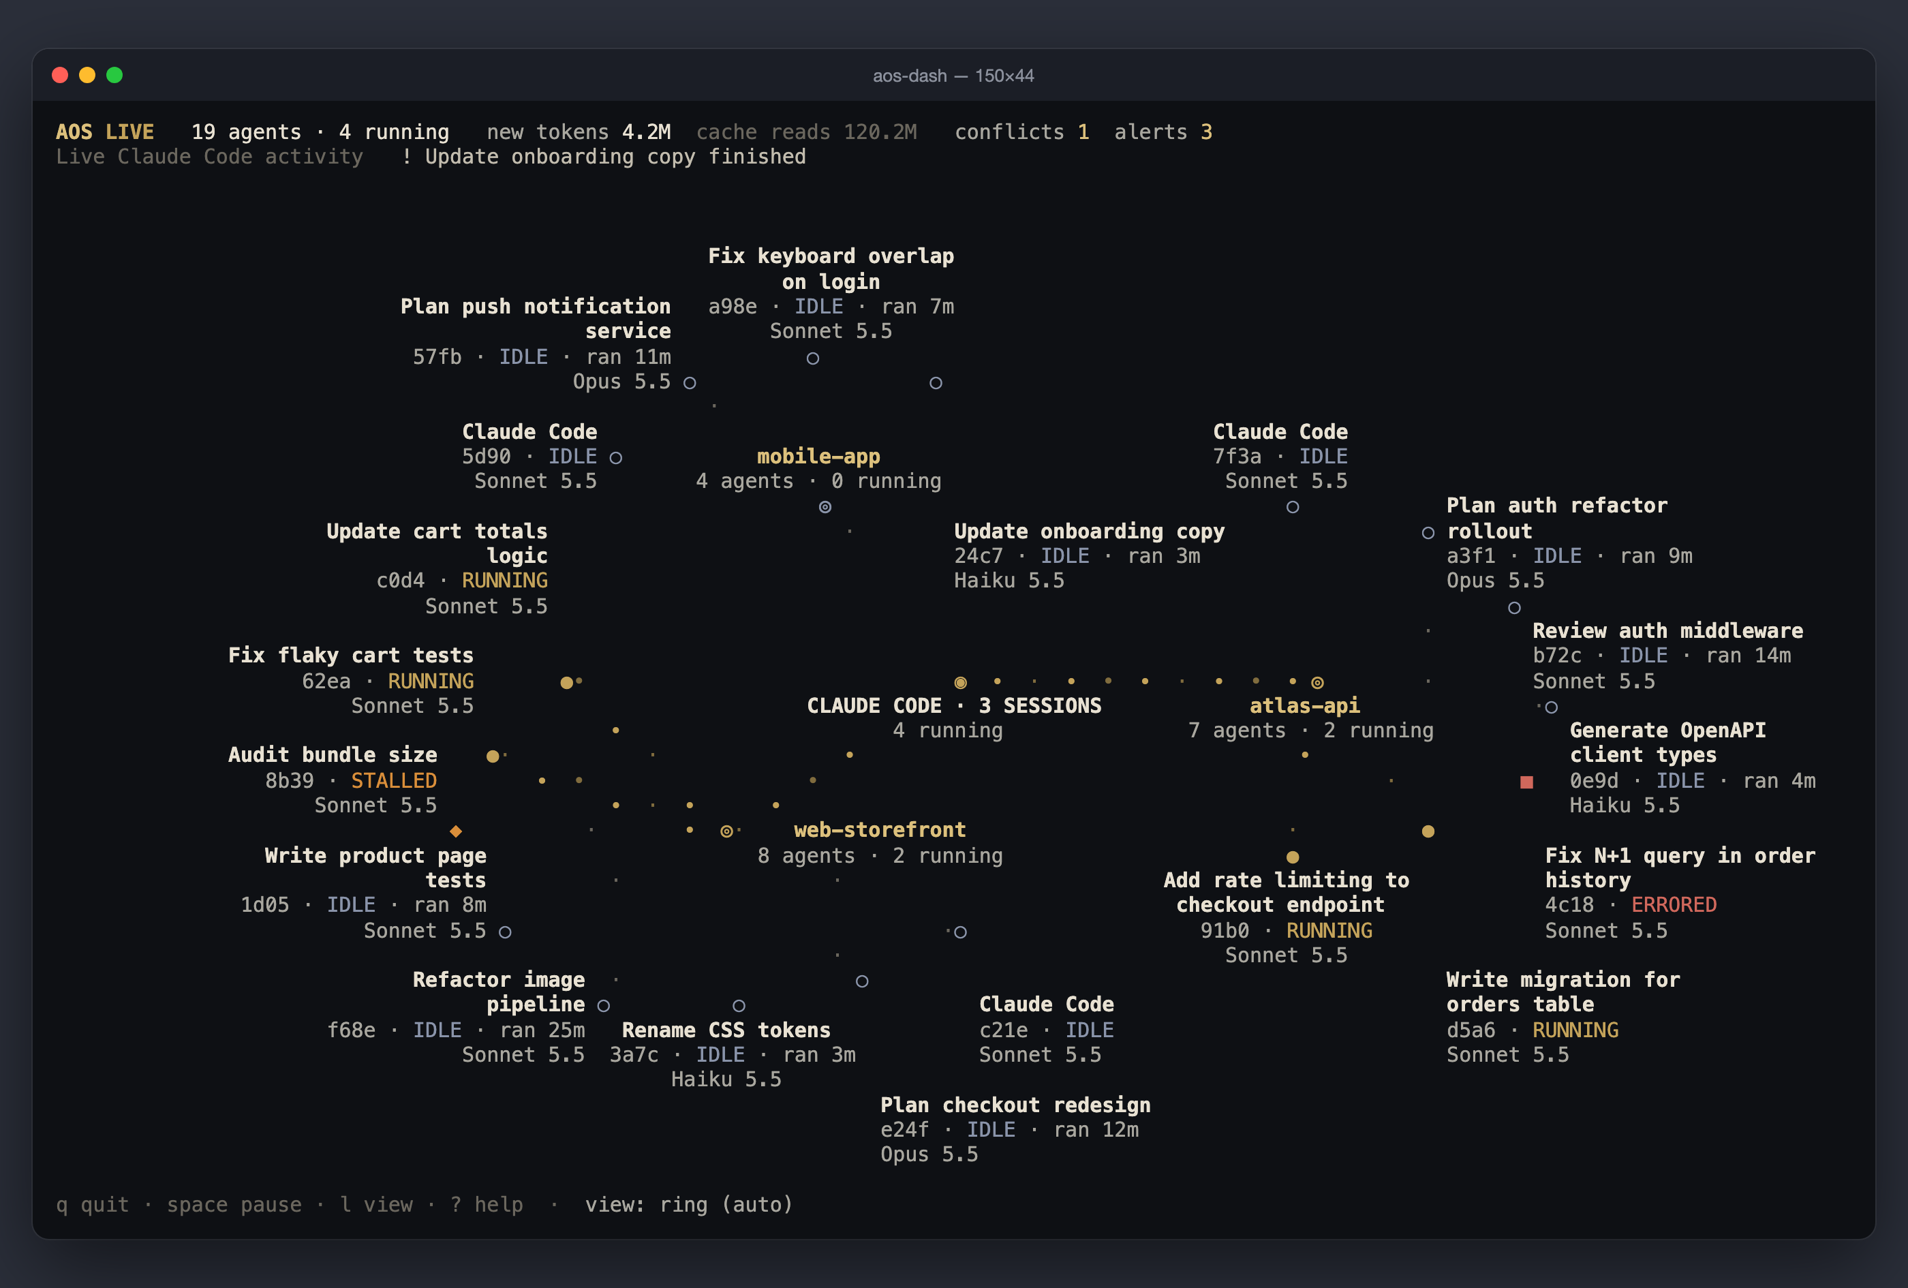Click the aos-dash window title

click(953, 76)
